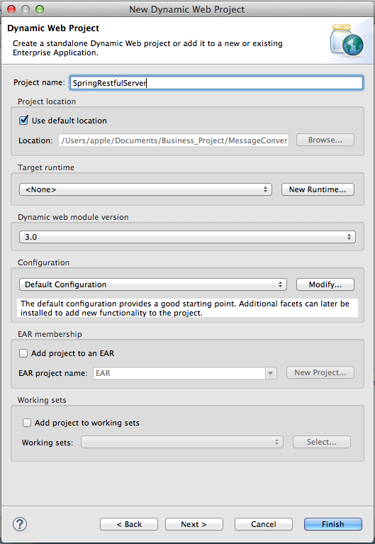The image size is (375, 544).
Task: Open the help question mark icon
Action: click(x=20, y=524)
